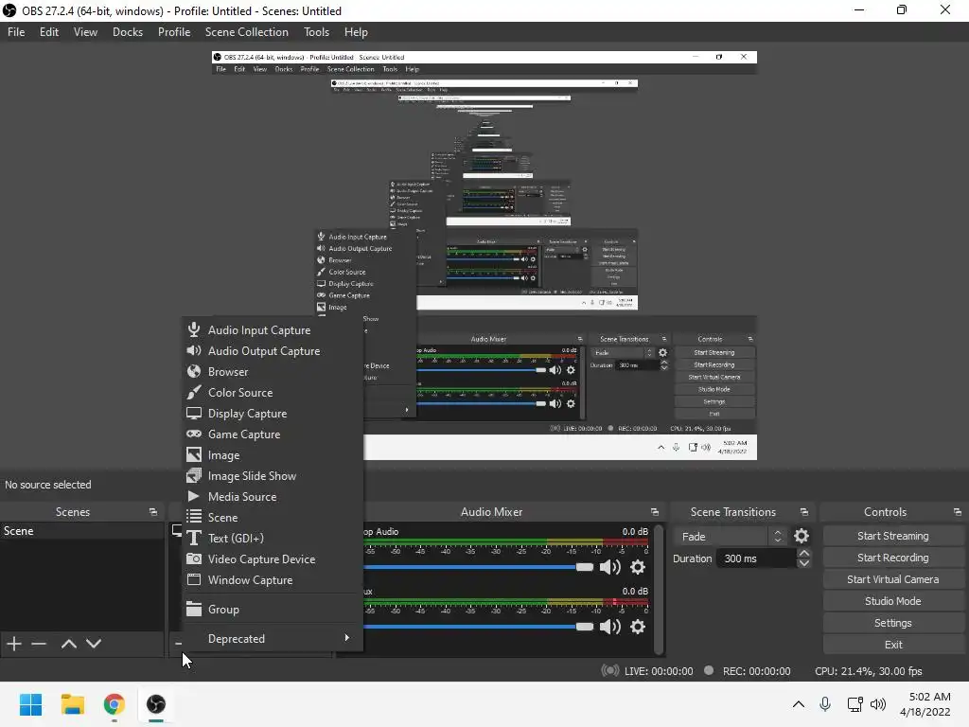
Task: Click the Text (GDI+) T icon
Action: click(194, 538)
